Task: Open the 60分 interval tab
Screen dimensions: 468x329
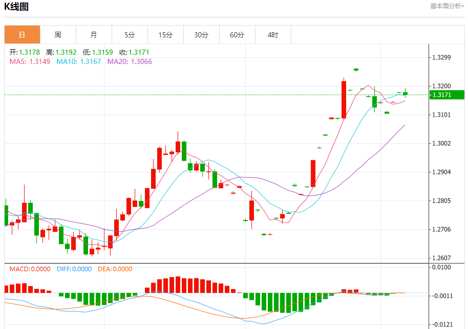Action: pyautogui.click(x=237, y=35)
